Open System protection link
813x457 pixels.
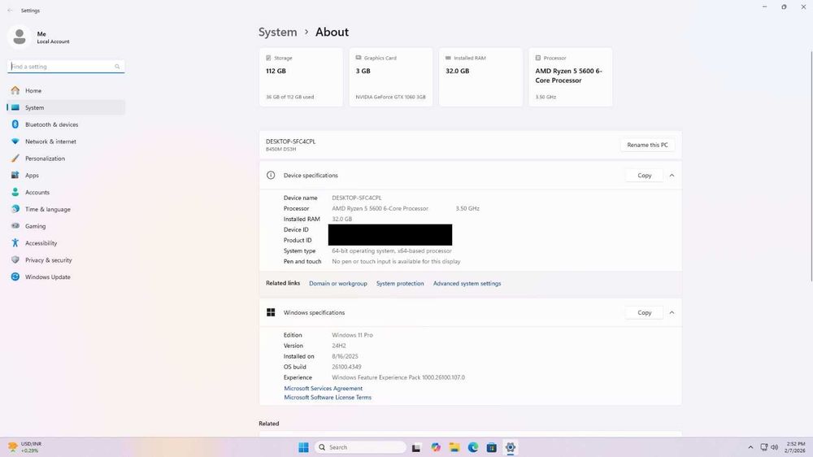pyautogui.click(x=400, y=283)
